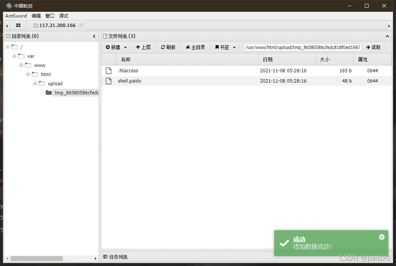Click the tab bar left arrow

(7, 26)
